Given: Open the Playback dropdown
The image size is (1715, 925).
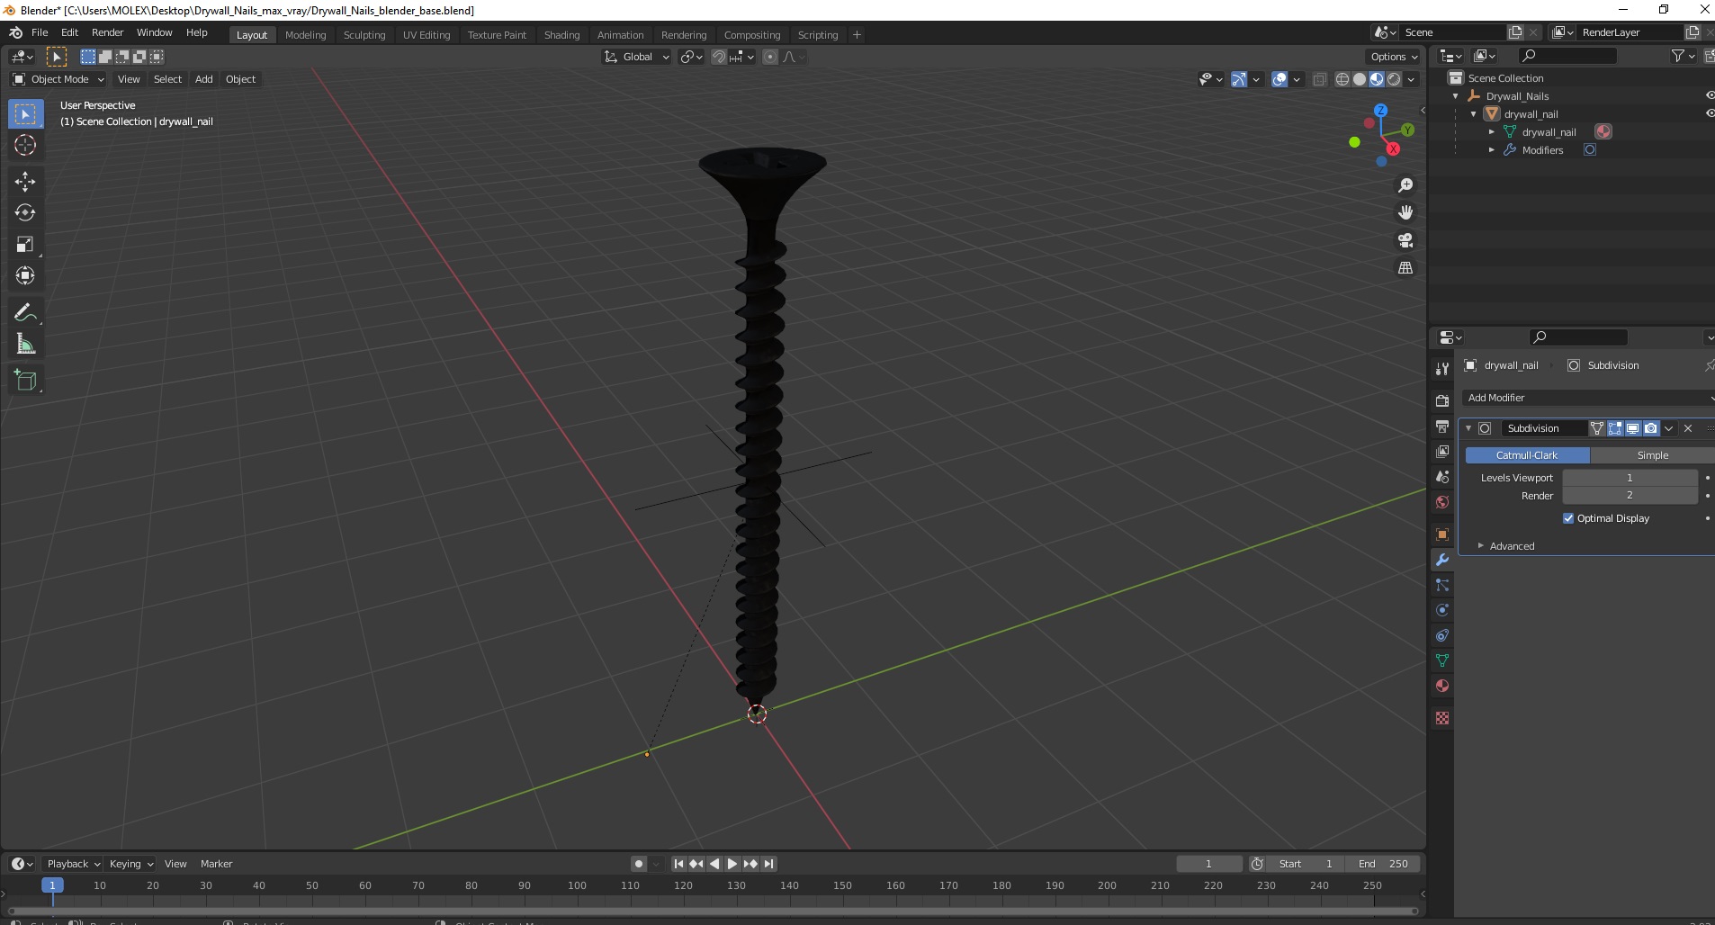Looking at the screenshot, I should 72,864.
